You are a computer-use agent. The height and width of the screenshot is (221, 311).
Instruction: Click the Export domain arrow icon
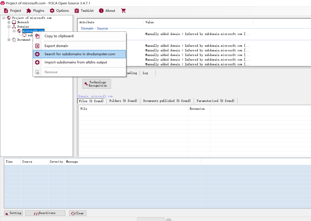[37, 46]
